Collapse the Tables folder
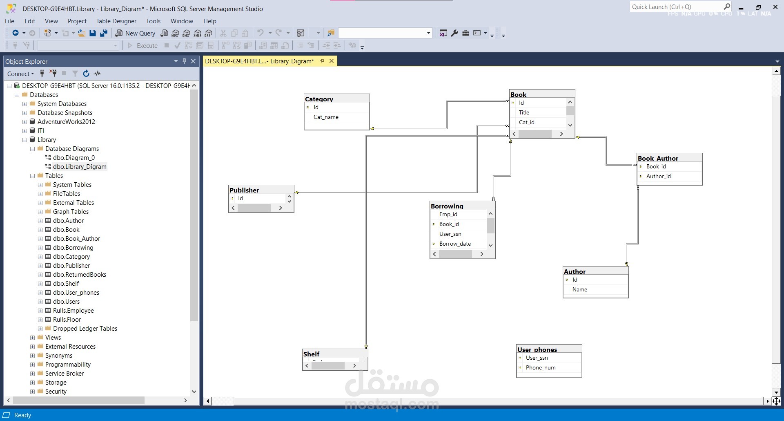Viewport: 784px width, 421px height. pos(32,176)
